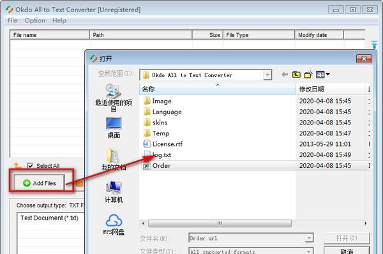Screen dimensions: 383x254
Task: Open Desktop shortcut in dialog sidebar
Action: pyautogui.click(x=114, y=128)
